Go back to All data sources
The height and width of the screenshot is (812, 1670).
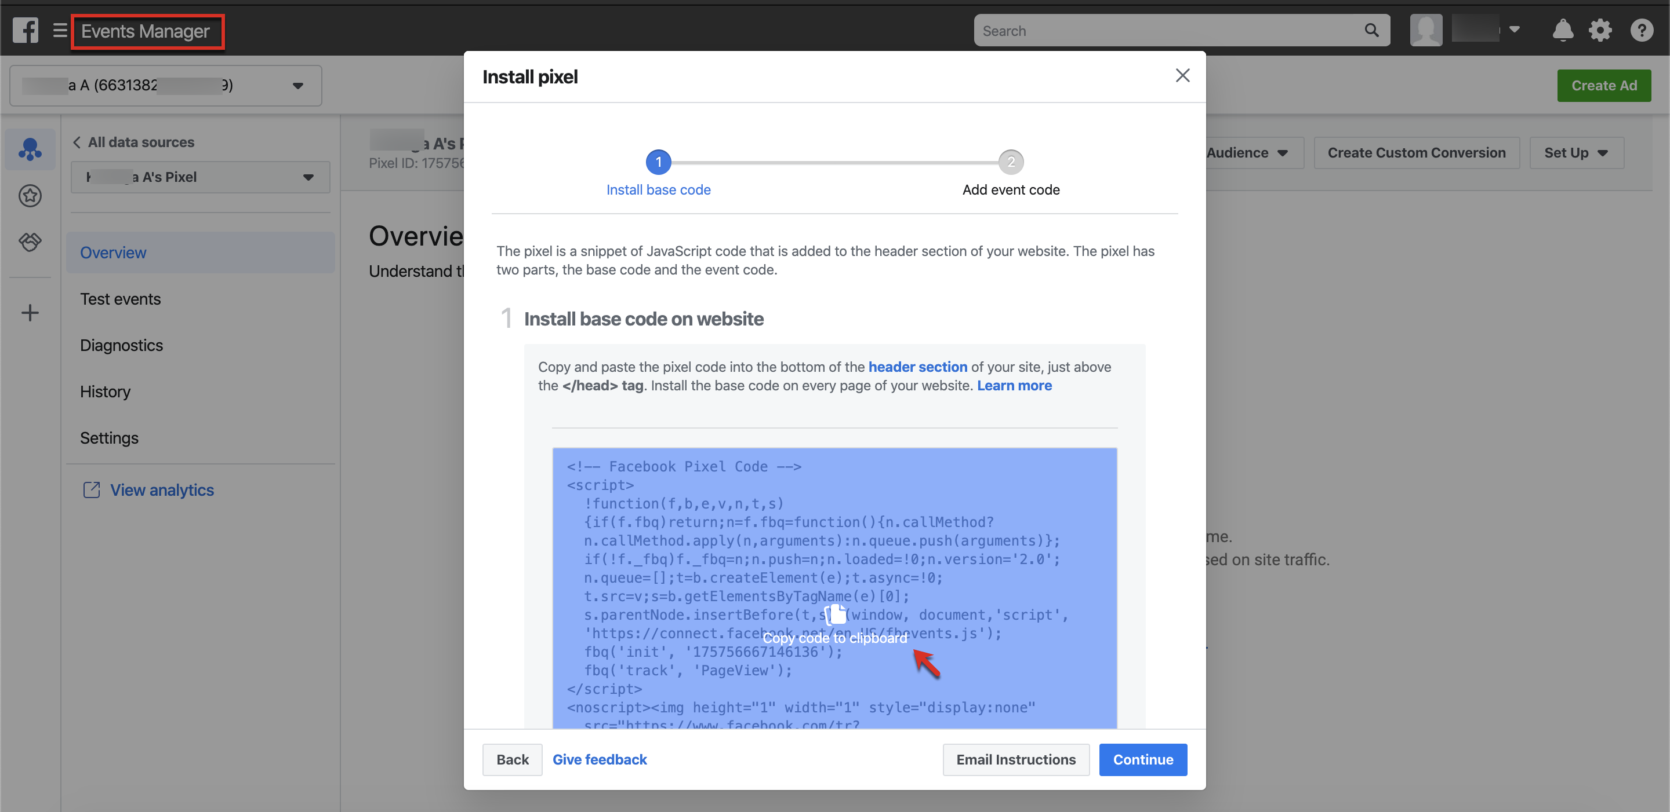click(x=133, y=142)
